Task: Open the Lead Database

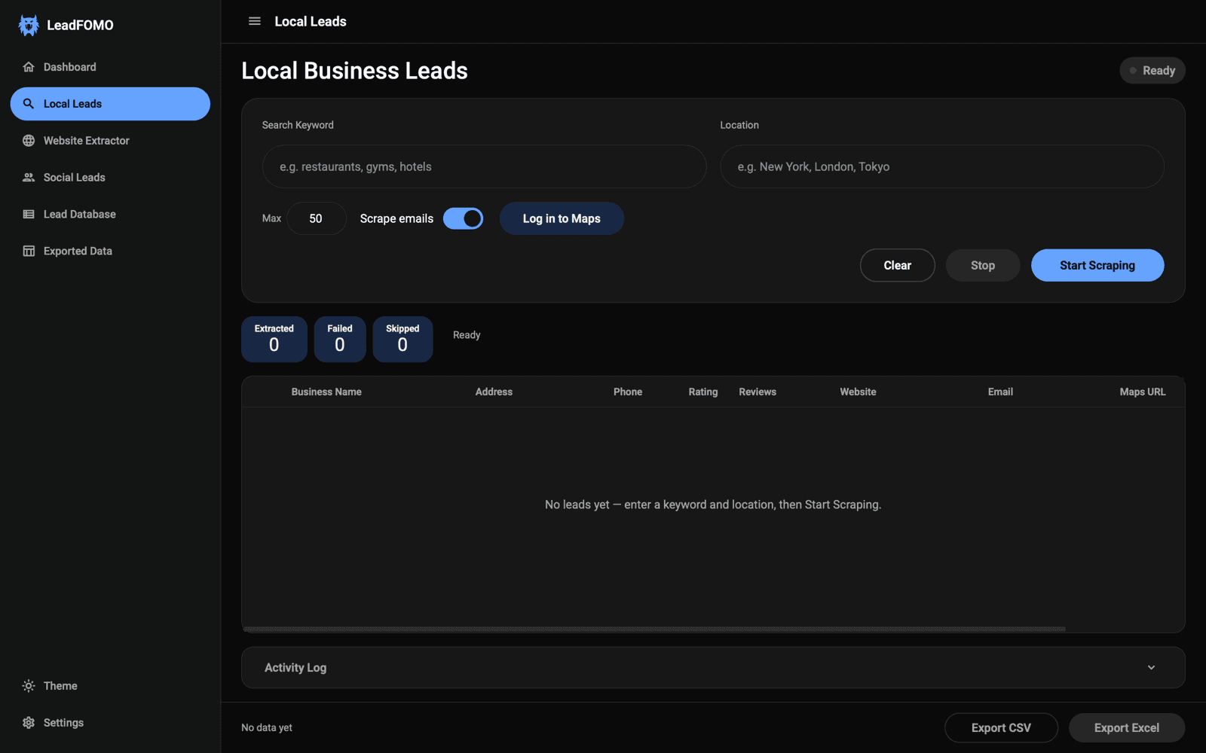Action: coord(110,215)
